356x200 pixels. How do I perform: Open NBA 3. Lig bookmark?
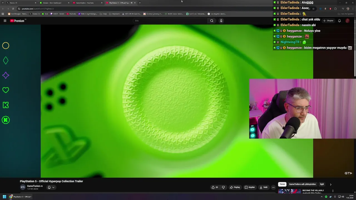(x=88, y=14)
